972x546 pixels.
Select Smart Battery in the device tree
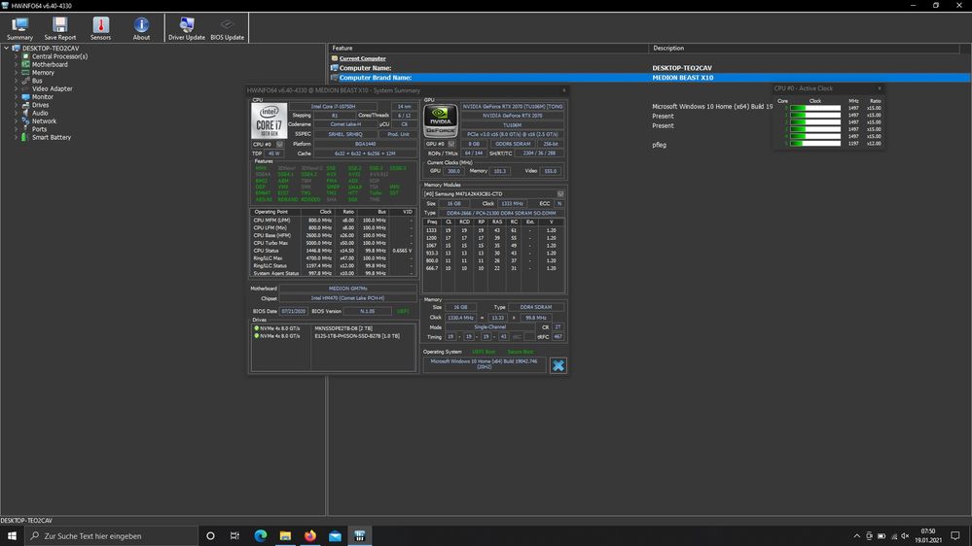tap(51, 137)
